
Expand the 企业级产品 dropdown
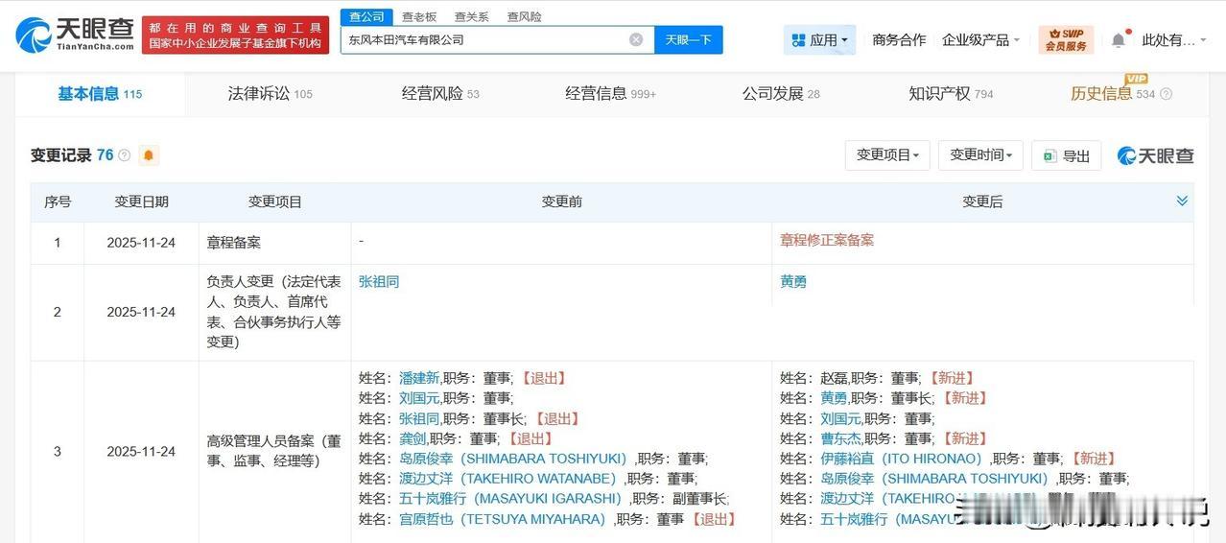(981, 40)
